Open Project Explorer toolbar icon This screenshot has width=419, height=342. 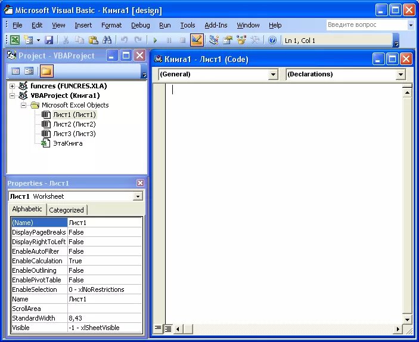(214, 40)
